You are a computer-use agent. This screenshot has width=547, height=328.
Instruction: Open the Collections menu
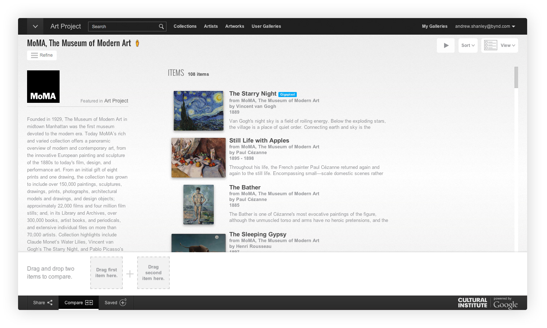pyautogui.click(x=185, y=26)
